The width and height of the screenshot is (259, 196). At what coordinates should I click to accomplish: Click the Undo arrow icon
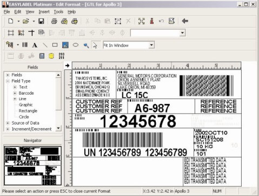pos(161,21)
